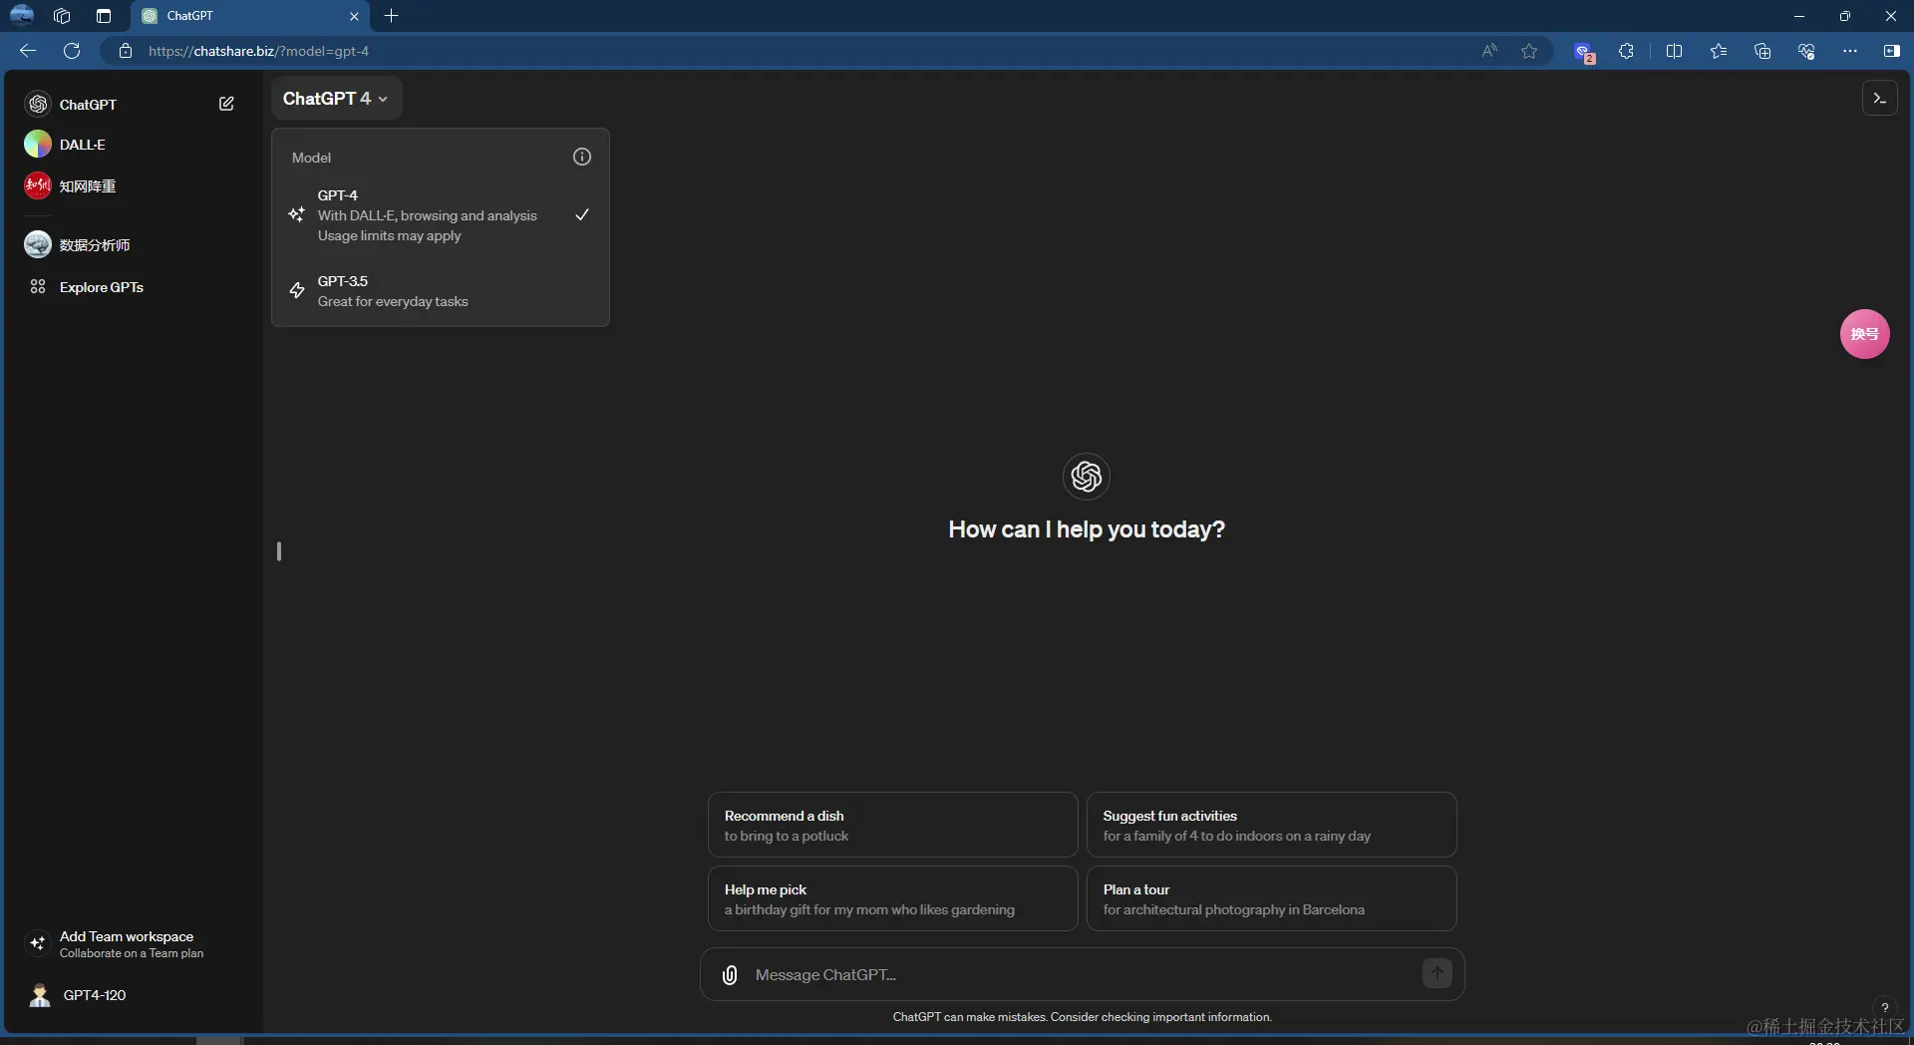Viewport: 1914px width, 1045px height.
Task: Click the checkmark beside GPT-4
Action: pyautogui.click(x=582, y=214)
